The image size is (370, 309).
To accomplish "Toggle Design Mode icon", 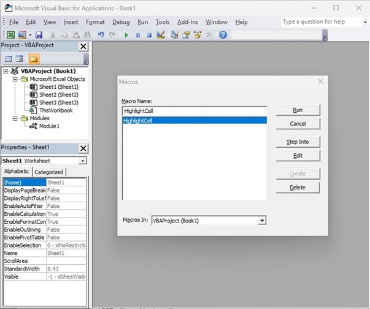I will pos(161,35).
